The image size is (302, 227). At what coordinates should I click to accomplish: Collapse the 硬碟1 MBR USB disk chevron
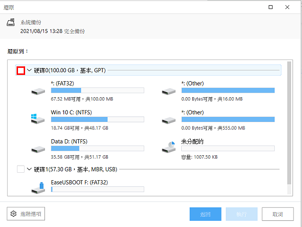[x=29, y=169]
